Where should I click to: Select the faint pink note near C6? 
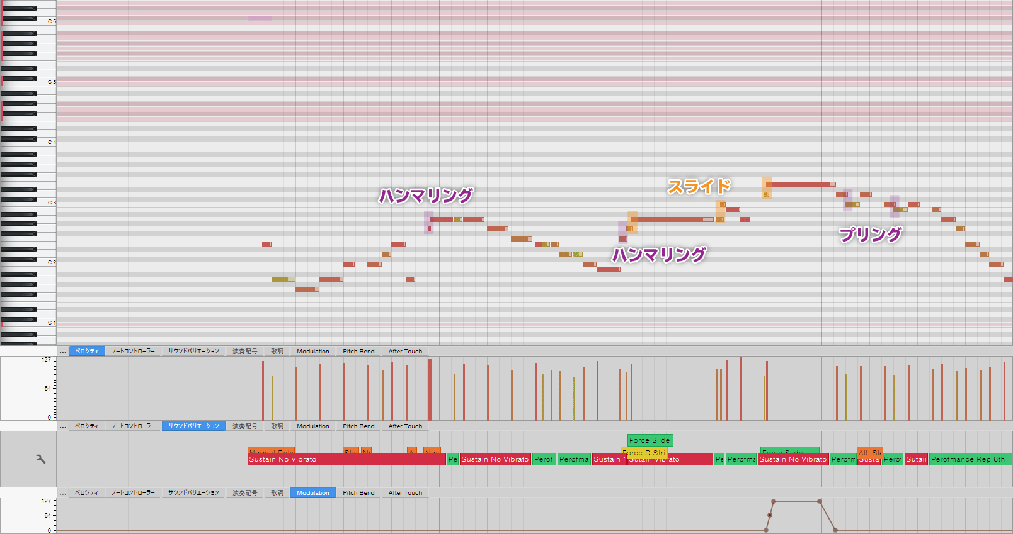tap(260, 18)
